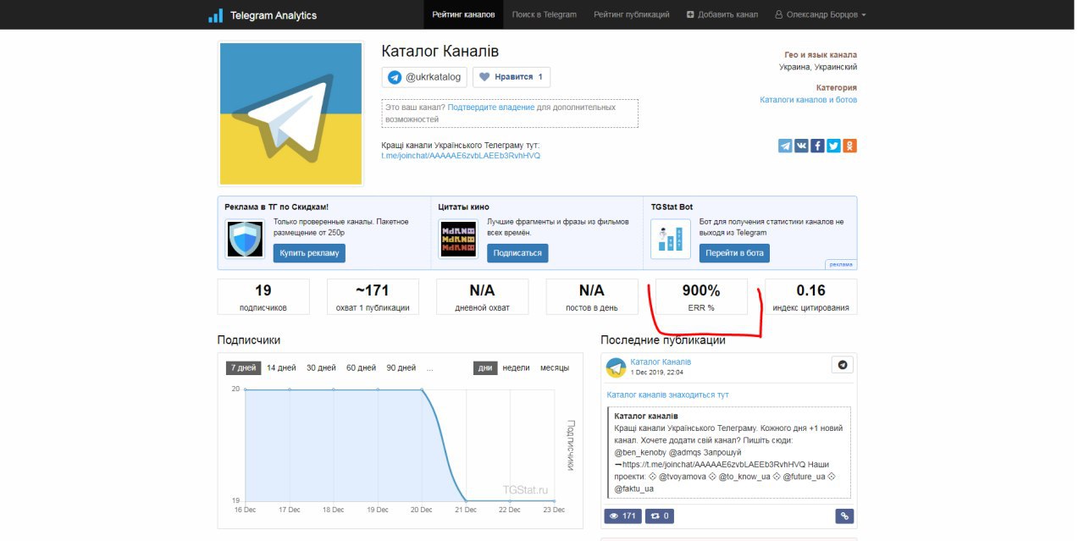Screen dimensions: 1084x541
Task: Click the Последние публикации heading
Action: coord(663,340)
